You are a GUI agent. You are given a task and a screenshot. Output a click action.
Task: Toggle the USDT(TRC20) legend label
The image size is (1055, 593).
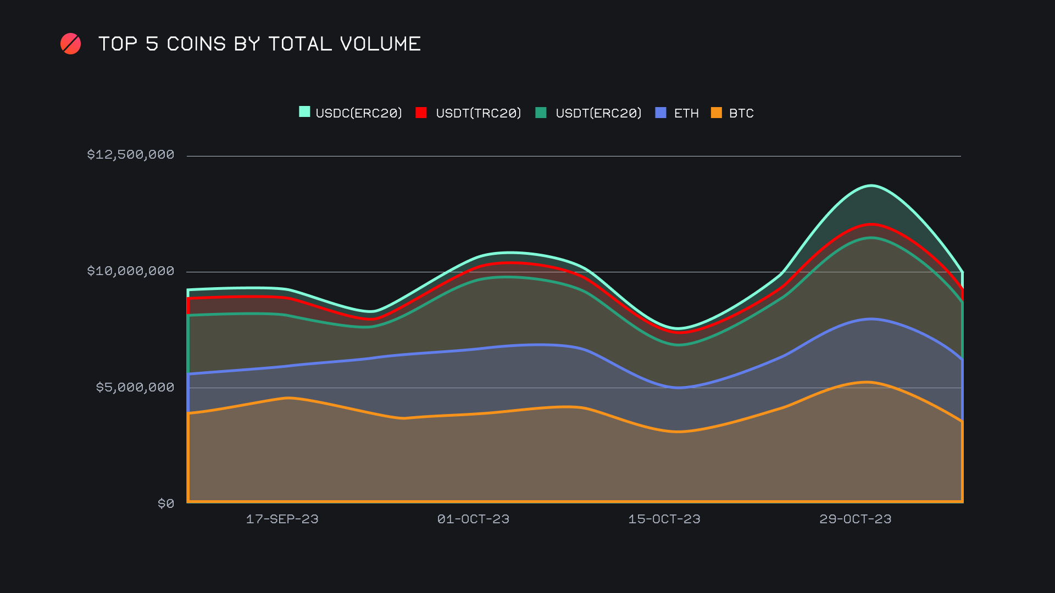click(478, 113)
